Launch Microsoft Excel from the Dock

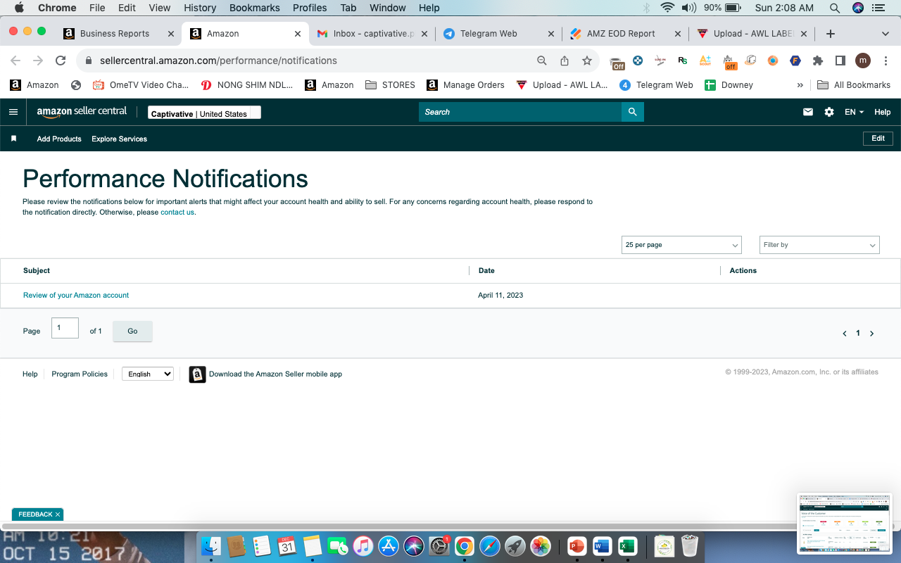[626, 546]
